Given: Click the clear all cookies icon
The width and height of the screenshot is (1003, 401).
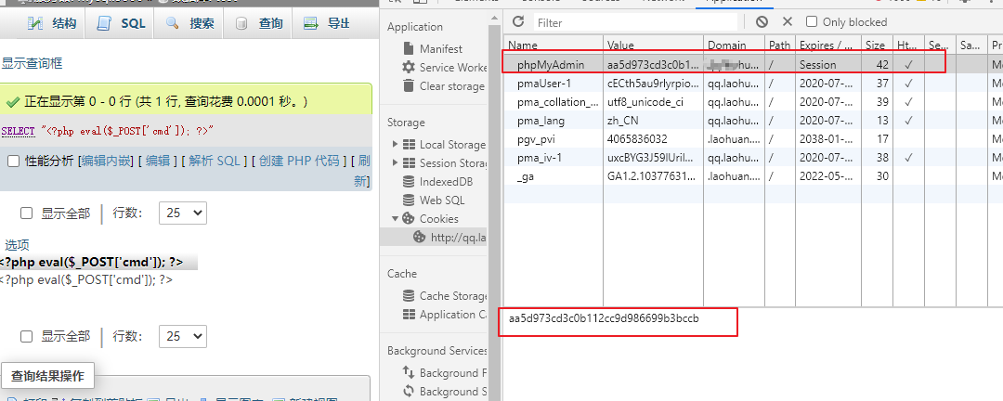Looking at the screenshot, I should coord(762,21).
